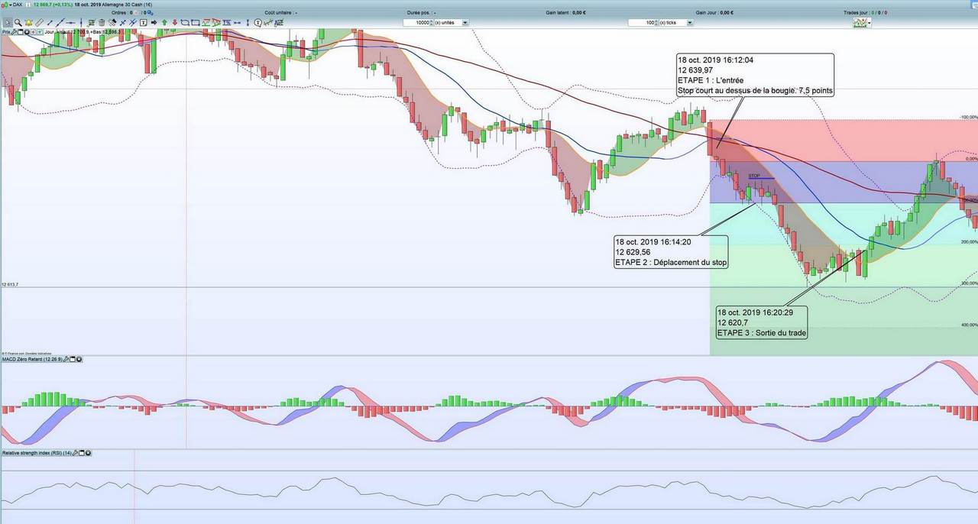Viewport: 978px width, 524px height.
Task: Choose the vertical line drawing tool
Action: point(81,23)
